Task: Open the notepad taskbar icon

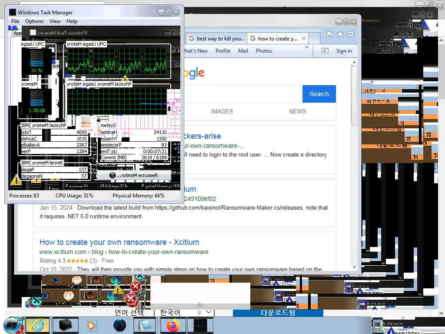Action: click(145, 325)
